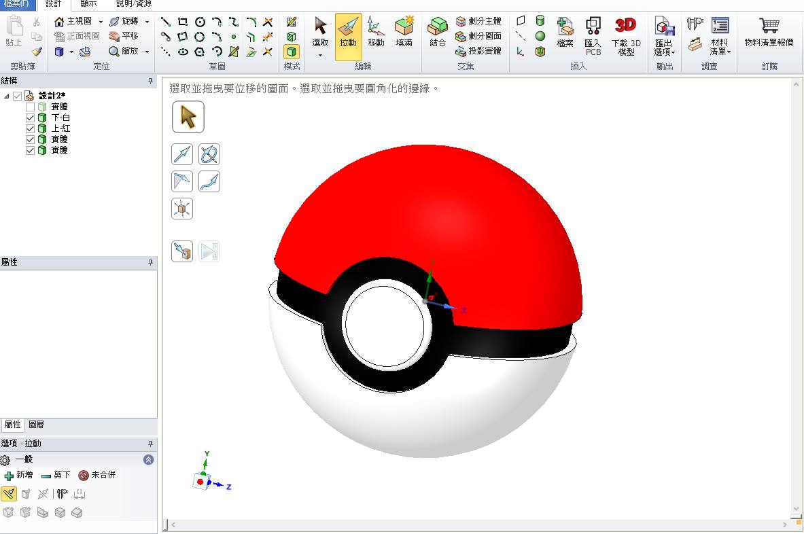Select the sketch Polygon tool
The width and height of the screenshot is (804, 534).
point(200,52)
